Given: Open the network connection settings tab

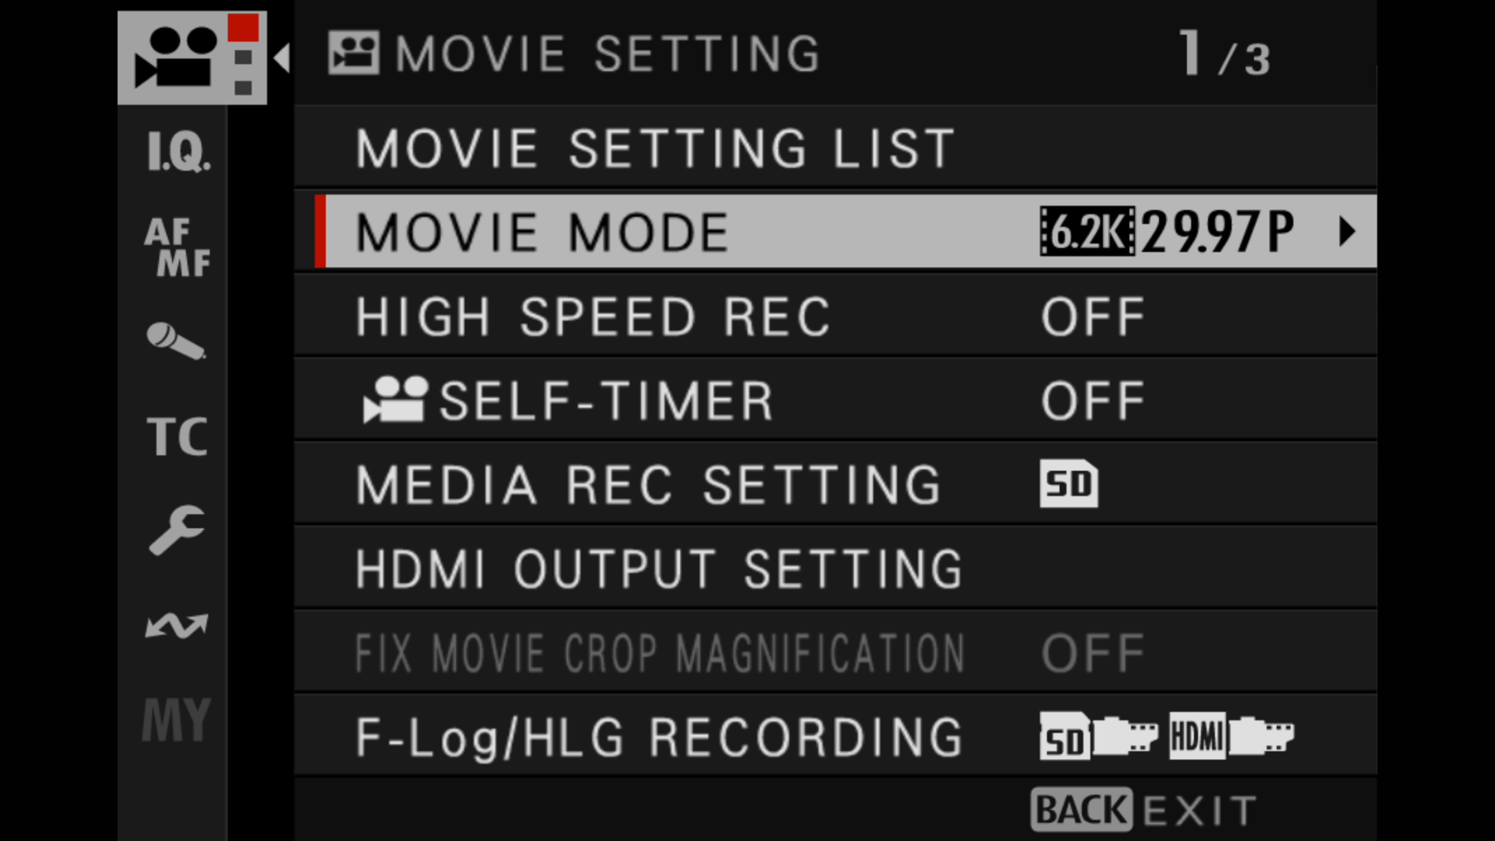Looking at the screenshot, I should pyautogui.click(x=176, y=626).
